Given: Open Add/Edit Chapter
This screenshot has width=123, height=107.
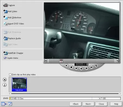Looking at the screenshot, I should [x=13, y=53].
